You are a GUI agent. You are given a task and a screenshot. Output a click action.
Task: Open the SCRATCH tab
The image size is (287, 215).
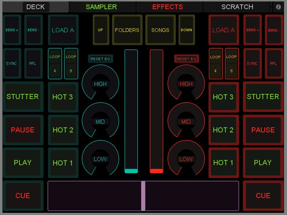point(237,7)
